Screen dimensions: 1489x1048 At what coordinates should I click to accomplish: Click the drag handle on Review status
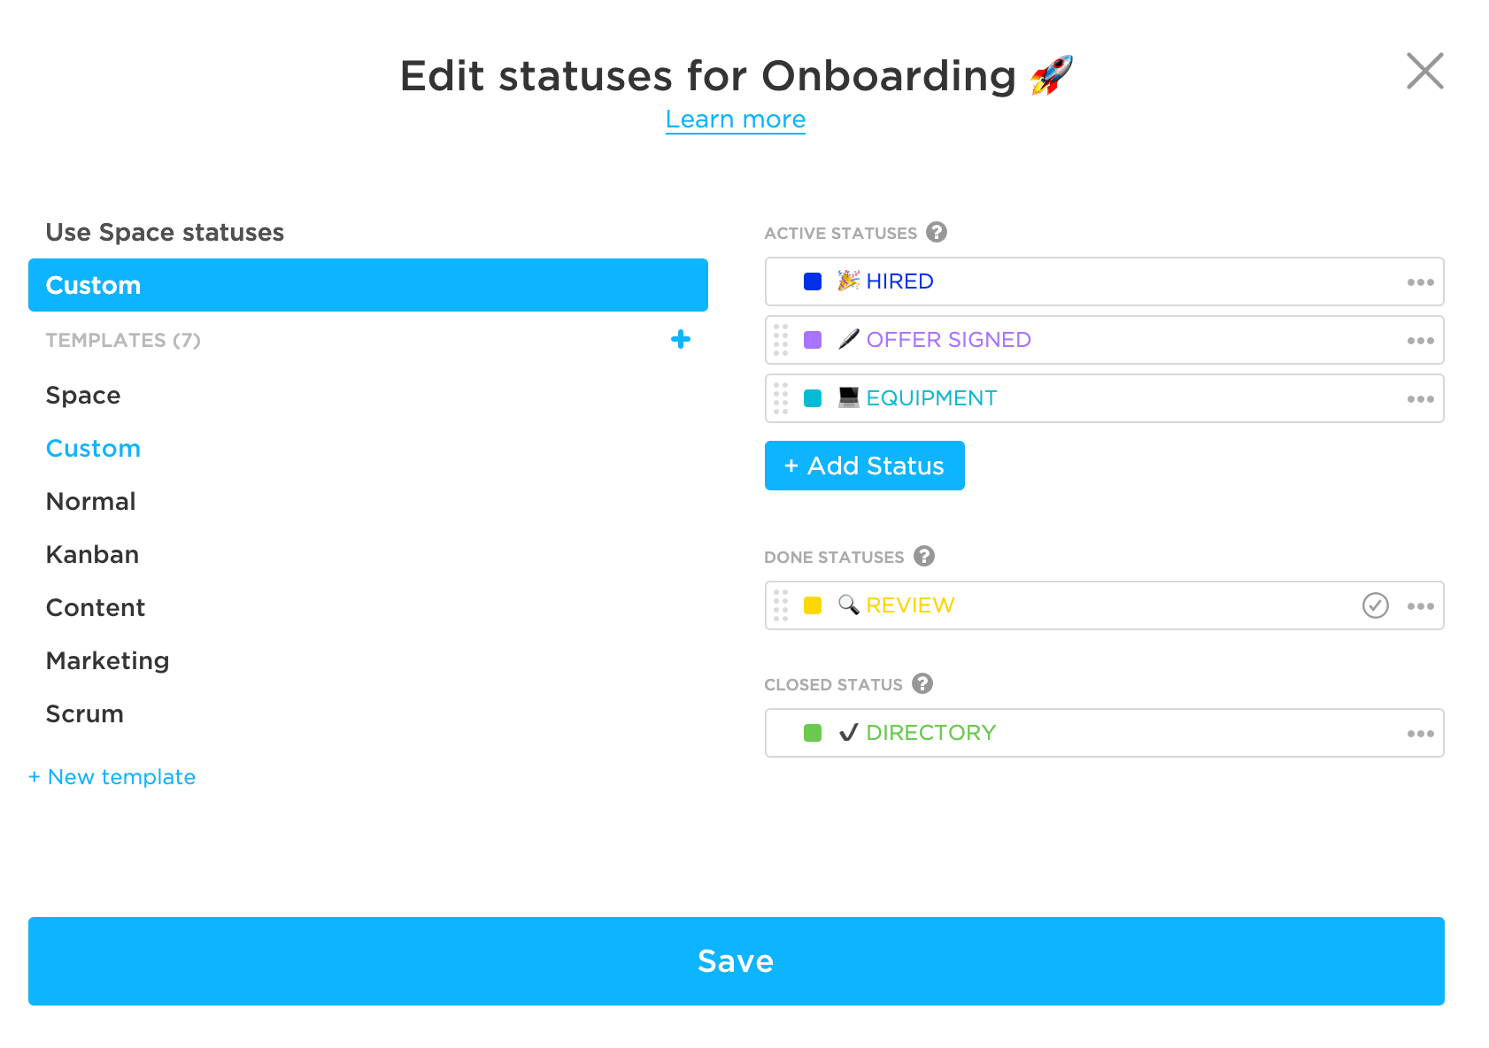pyautogui.click(x=780, y=605)
